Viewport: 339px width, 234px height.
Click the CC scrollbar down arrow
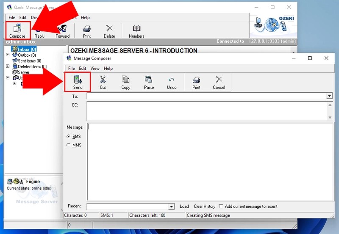pyautogui.click(x=330, y=118)
